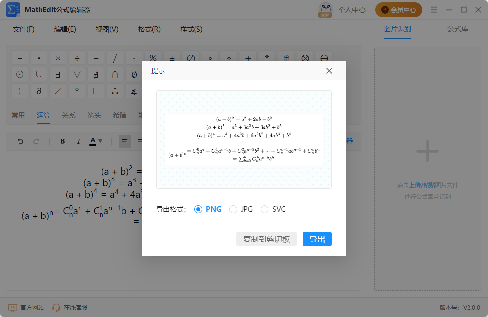Open the hamburger menu in title bar

coord(434,10)
